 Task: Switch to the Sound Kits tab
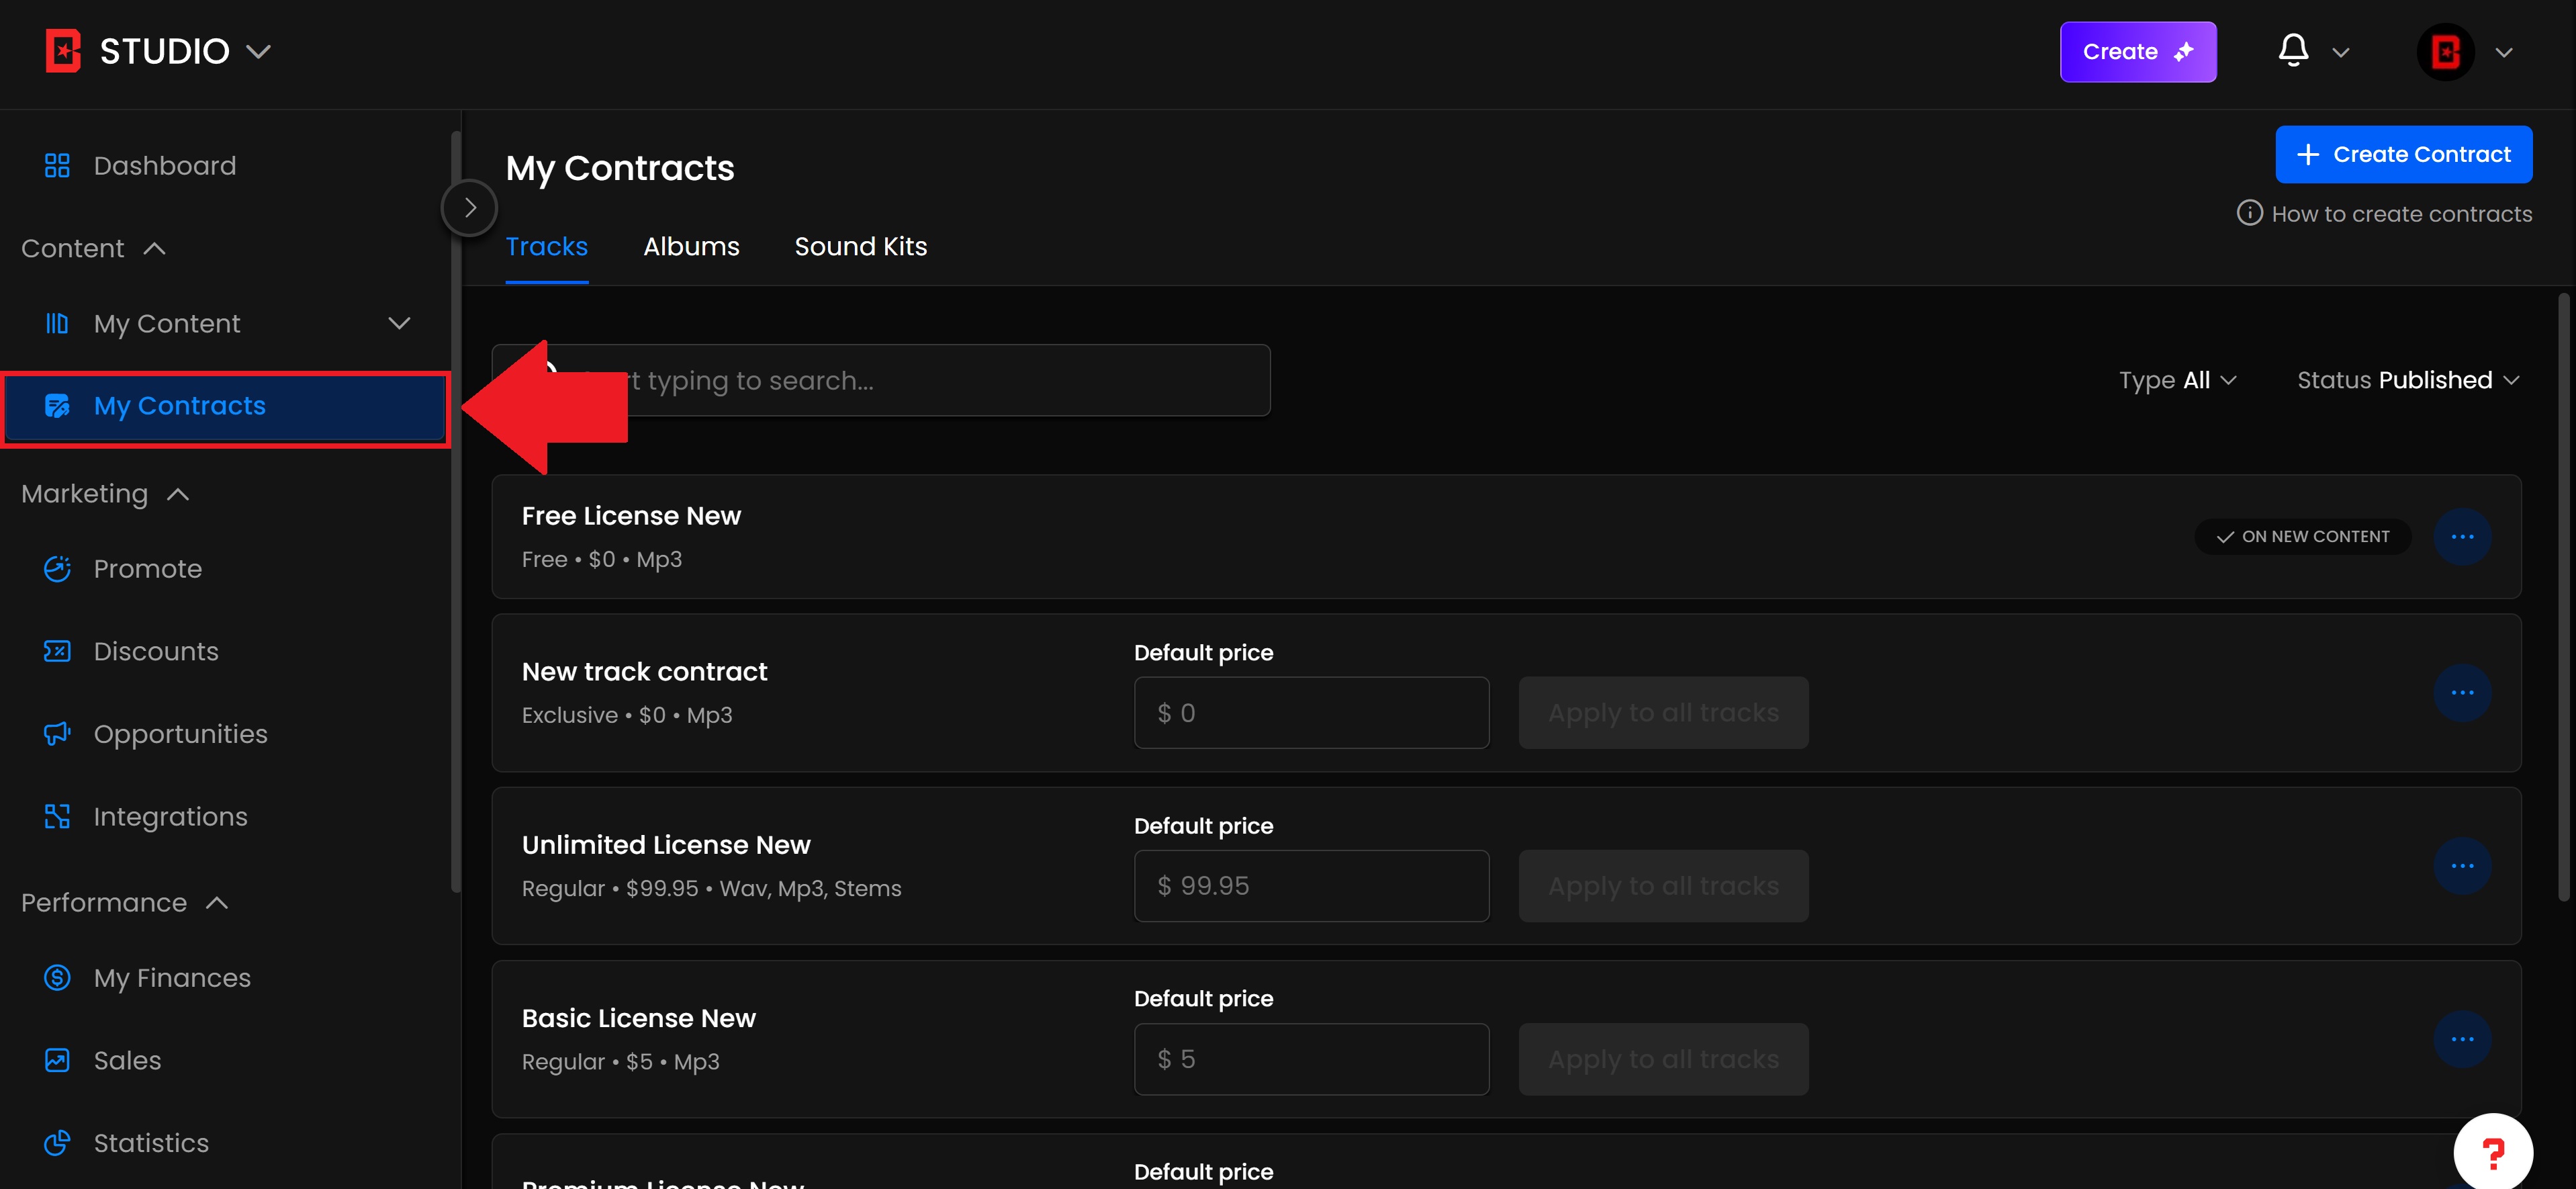(x=860, y=247)
